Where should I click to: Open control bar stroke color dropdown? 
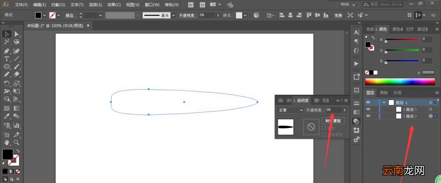pos(59,15)
